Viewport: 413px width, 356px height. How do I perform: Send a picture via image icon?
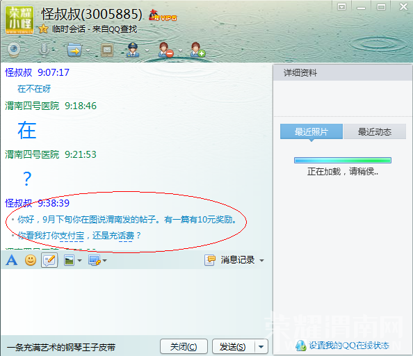tap(69, 261)
